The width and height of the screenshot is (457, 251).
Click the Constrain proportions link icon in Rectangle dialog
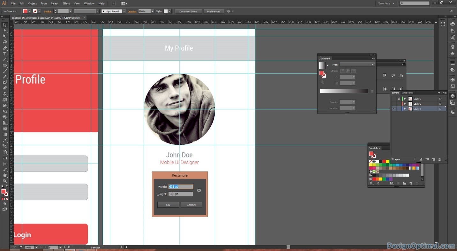(199, 190)
